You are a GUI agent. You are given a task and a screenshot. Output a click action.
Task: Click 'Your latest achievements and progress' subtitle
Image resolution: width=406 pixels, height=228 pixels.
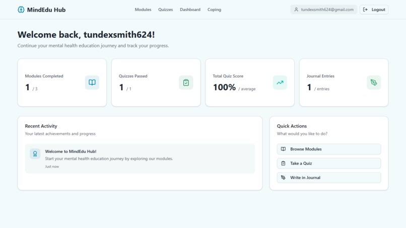click(60, 134)
